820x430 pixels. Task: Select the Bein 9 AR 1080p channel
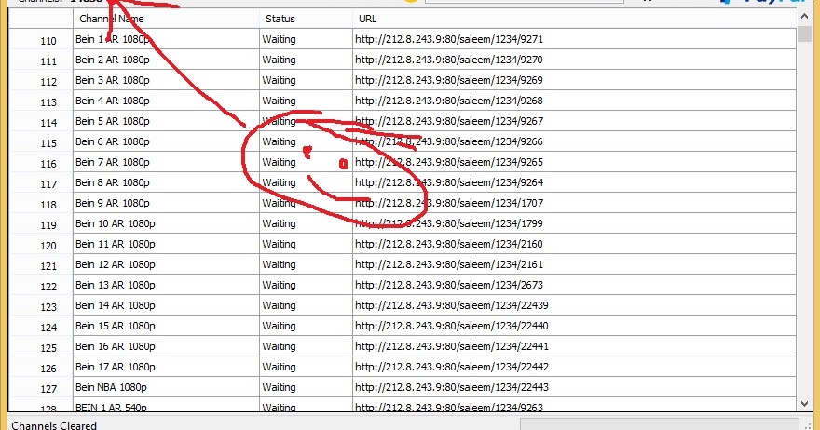point(112,203)
